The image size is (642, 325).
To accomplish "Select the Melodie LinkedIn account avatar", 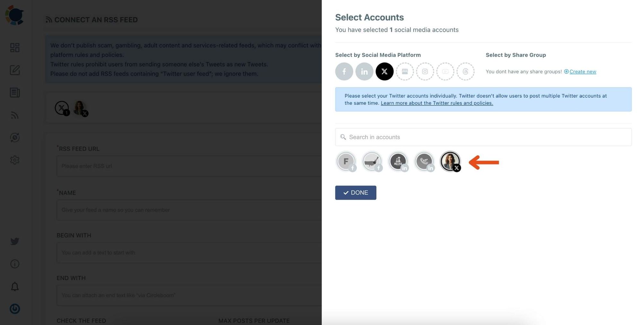I will (398, 162).
